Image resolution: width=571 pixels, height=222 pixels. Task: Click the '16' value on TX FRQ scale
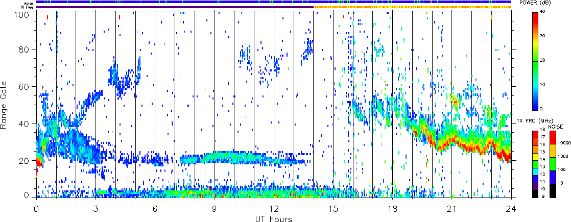point(542,144)
